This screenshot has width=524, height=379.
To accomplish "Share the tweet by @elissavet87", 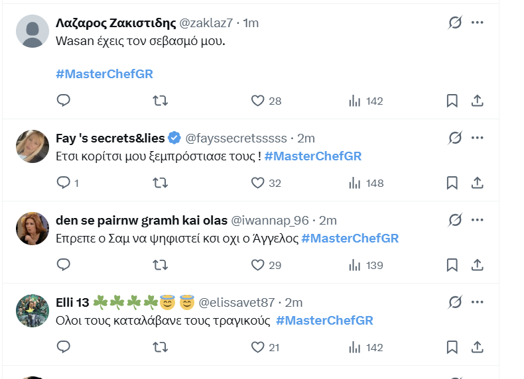I will click(x=477, y=347).
